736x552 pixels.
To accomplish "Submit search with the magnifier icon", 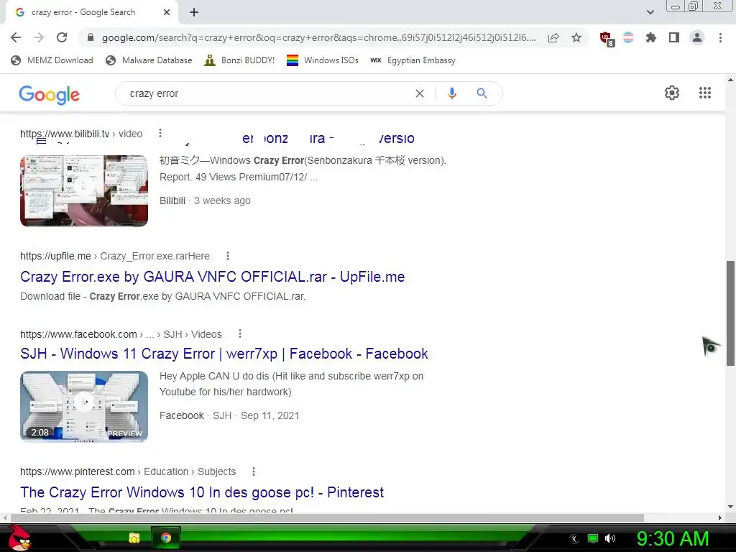I will [482, 93].
